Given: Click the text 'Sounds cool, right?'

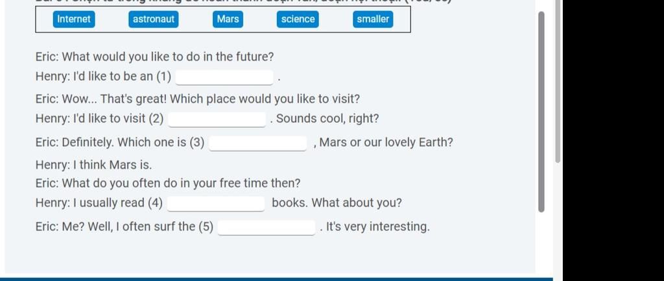Looking at the screenshot, I should [x=327, y=119].
